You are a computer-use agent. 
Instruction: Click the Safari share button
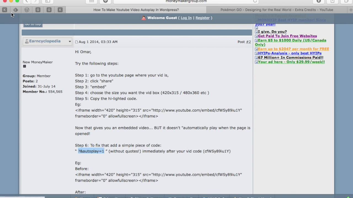click(x=332, y=1)
